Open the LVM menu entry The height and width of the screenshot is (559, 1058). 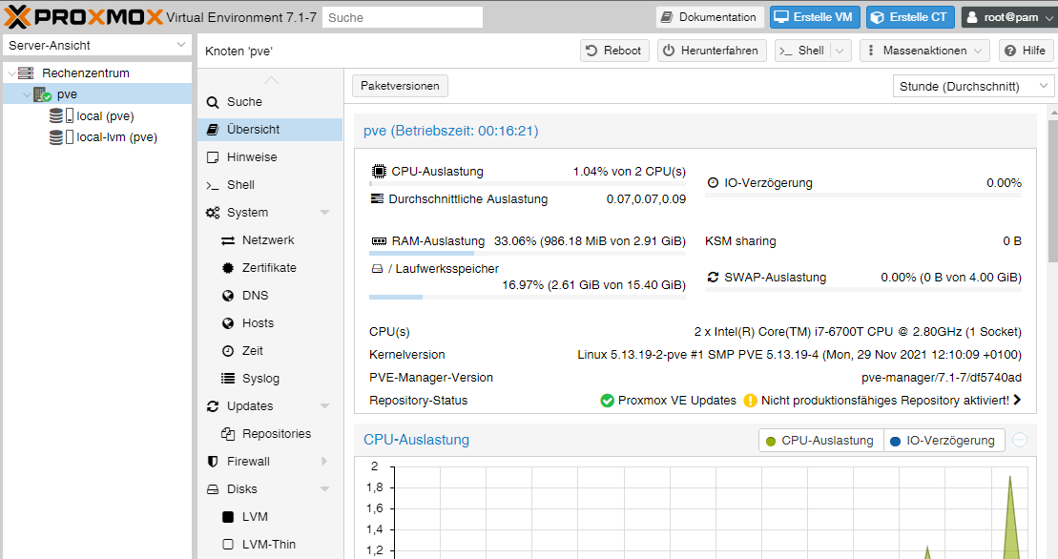pos(270,516)
